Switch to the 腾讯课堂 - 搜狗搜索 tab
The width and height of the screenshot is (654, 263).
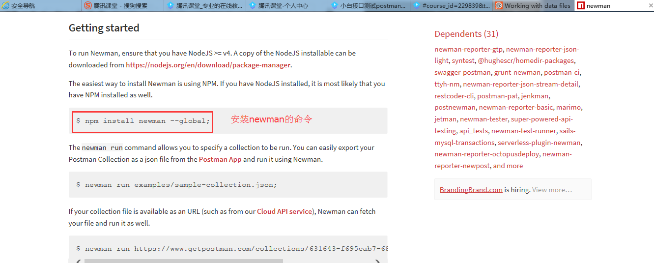pyautogui.click(x=122, y=5)
